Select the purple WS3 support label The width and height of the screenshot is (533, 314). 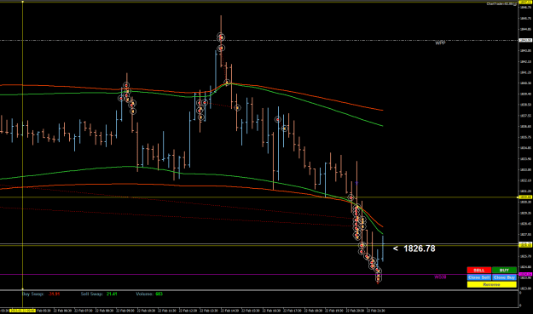[x=440, y=277]
